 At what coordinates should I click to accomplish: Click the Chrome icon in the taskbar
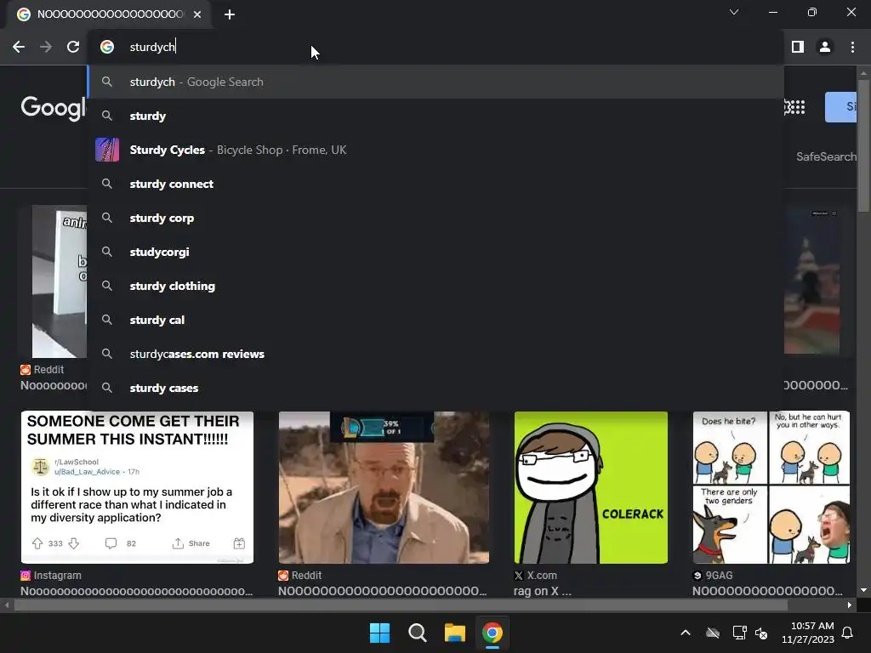(x=492, y=633)
